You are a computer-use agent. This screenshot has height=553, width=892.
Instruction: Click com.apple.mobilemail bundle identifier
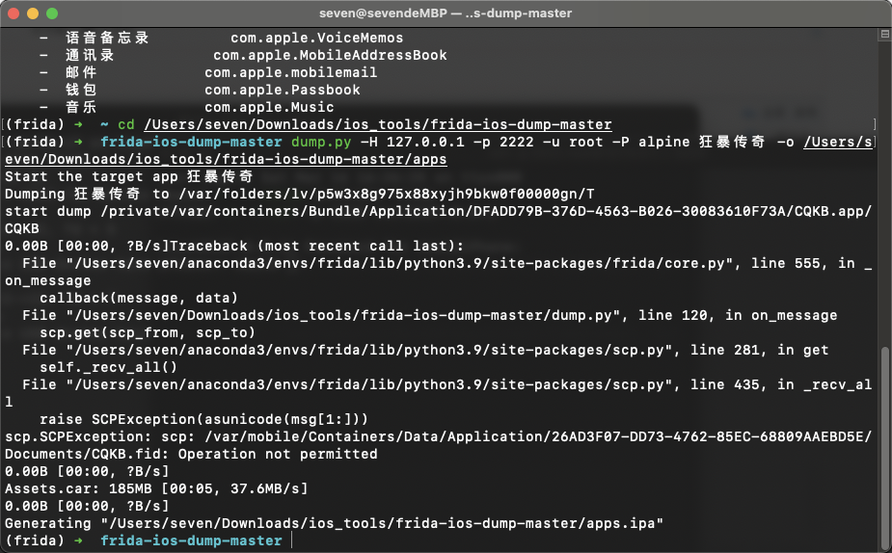click(290, 73)
